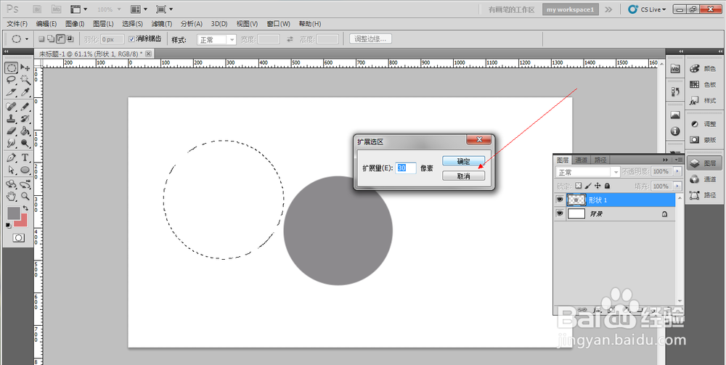Hide the 形状 1 layer visibility eye

coord(559,200)
